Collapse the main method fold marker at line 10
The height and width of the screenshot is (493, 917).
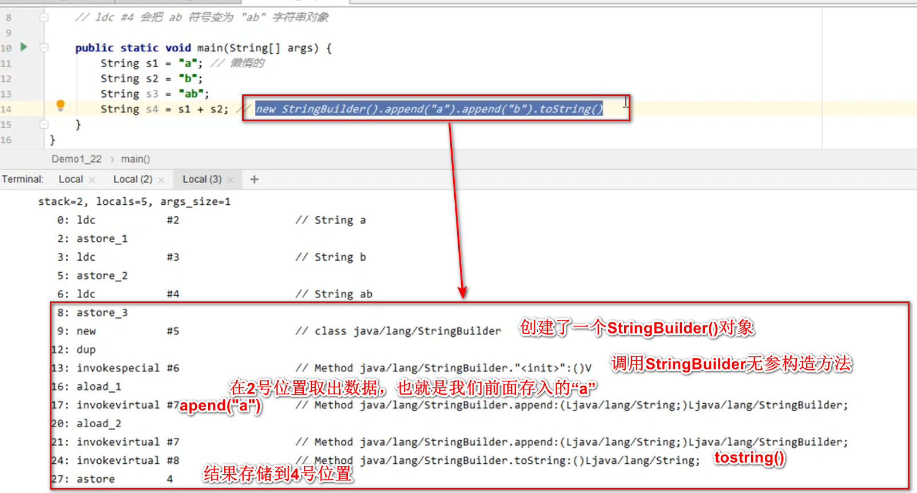coord(44,47)
